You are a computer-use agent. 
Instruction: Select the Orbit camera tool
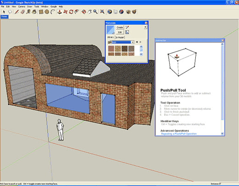(x=84, y=12)
